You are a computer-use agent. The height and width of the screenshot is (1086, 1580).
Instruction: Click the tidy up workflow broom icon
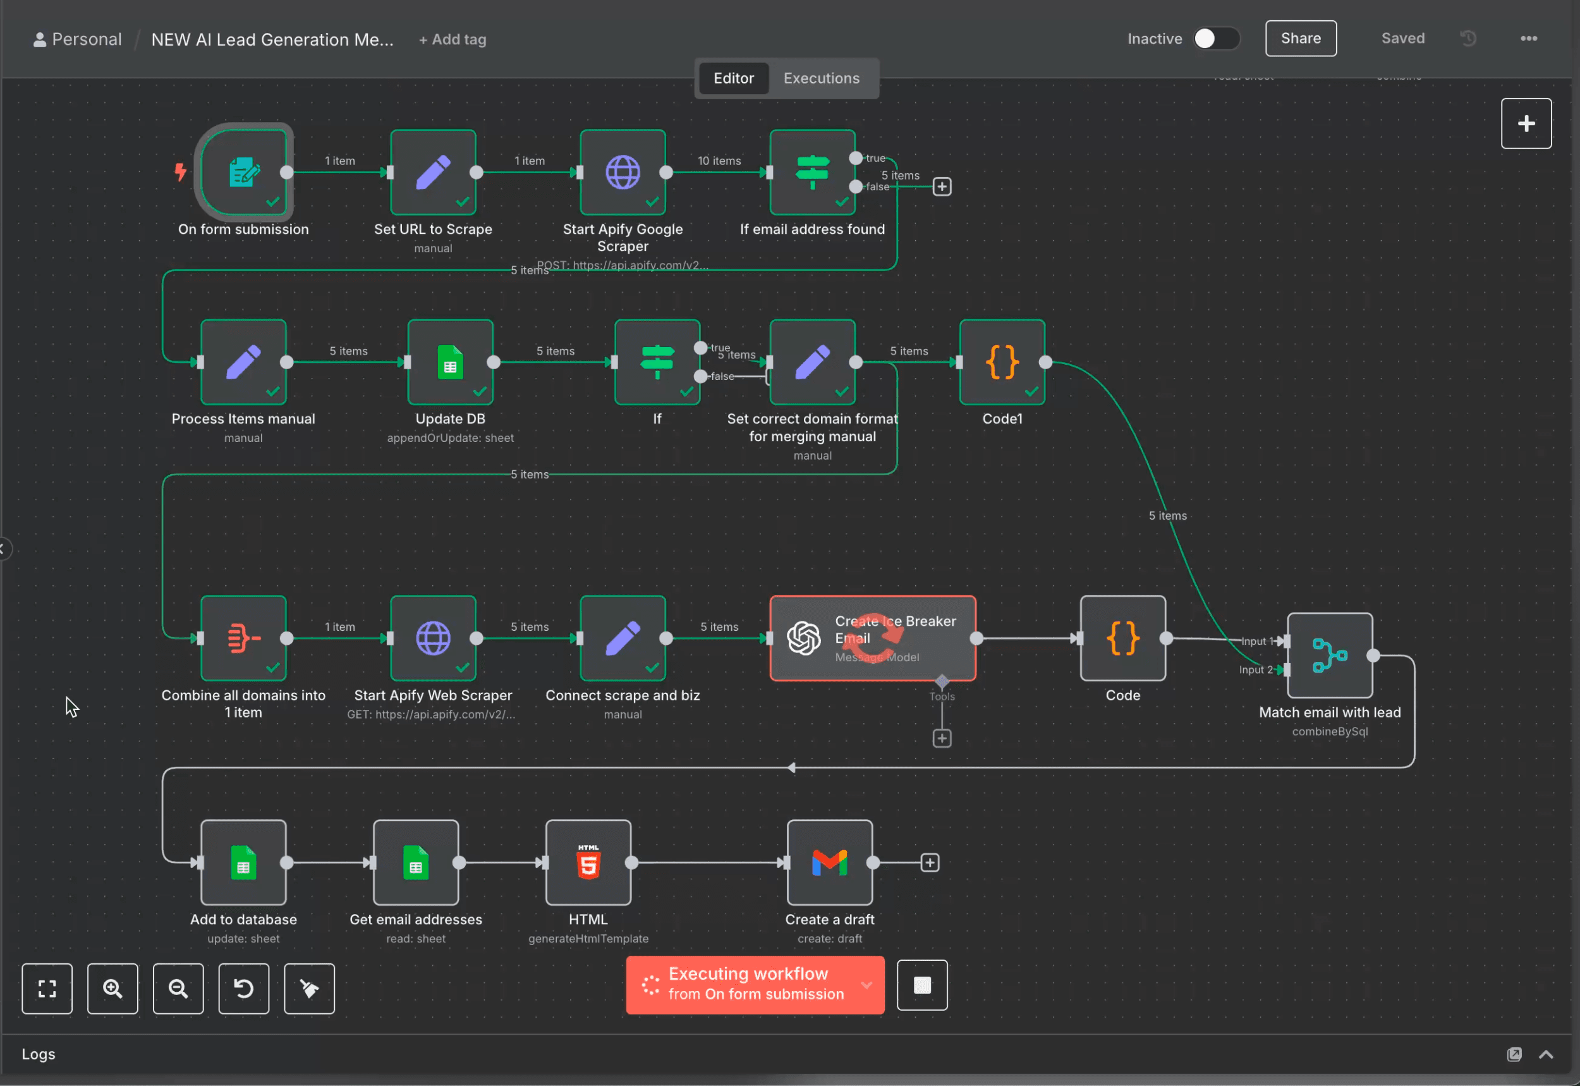click(309, 988)
